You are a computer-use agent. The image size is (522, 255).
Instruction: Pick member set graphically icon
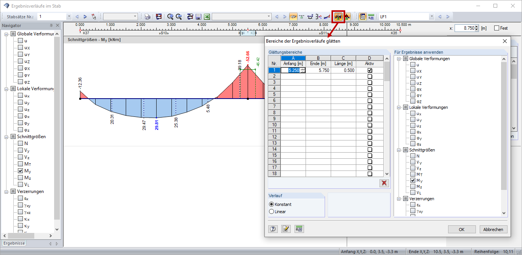pyautogui.click(x=93, y=17)
